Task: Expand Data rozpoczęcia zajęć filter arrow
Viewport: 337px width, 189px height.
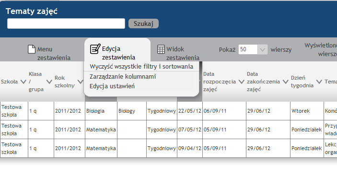Action: [242, 82]
